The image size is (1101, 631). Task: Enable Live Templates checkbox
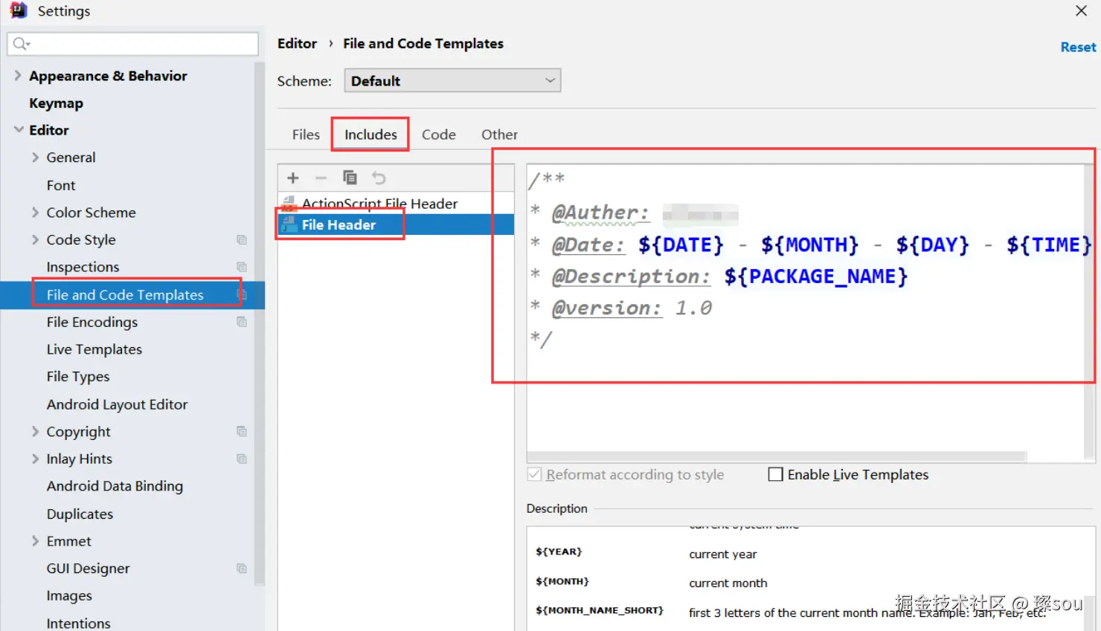(775, 474)
